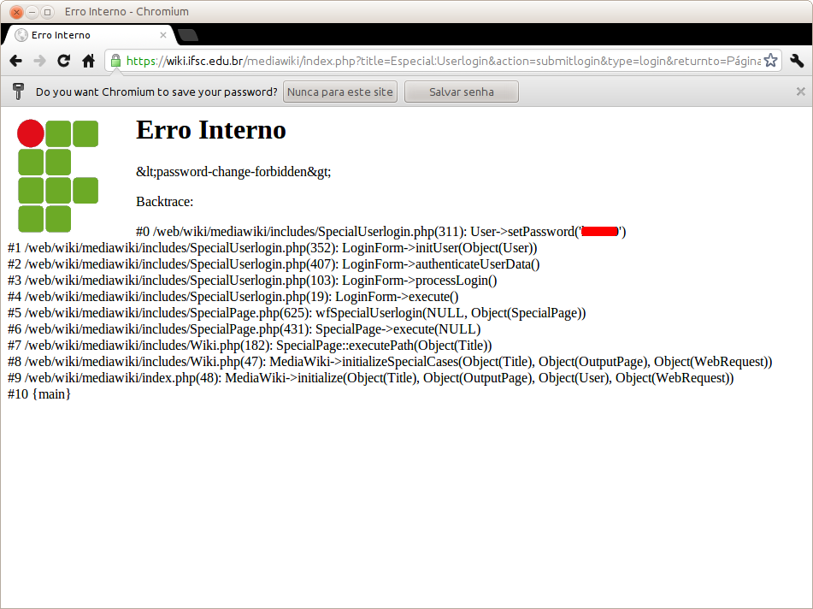The height and width of the screenshot is (609, 813).
Task: Bookmark this page with the star
Action: click(x=770, y=61)
